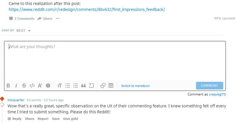Switch to markdown editor mode
The width and height of the screenshot is (237, 123).
[135, 86]
